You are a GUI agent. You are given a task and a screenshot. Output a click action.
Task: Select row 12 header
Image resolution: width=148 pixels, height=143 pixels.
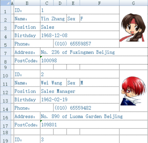click(6, 91)
